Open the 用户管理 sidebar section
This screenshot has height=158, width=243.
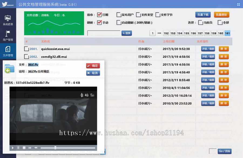[x=8, y=36]
